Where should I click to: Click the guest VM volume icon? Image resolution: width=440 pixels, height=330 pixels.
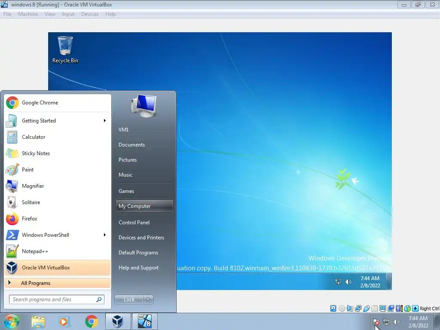[348, 281]
